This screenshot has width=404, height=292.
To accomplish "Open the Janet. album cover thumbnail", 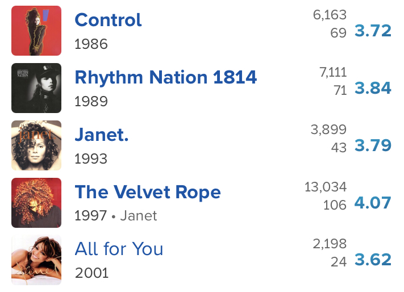I will tap(36, 145).
